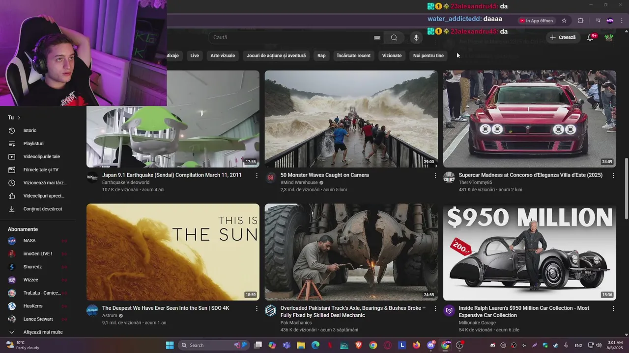Expand the Tu section chevron
Image resolution: width=629 pixels, height=353 pixels.
pyautogui.click(x=19, y=118)
